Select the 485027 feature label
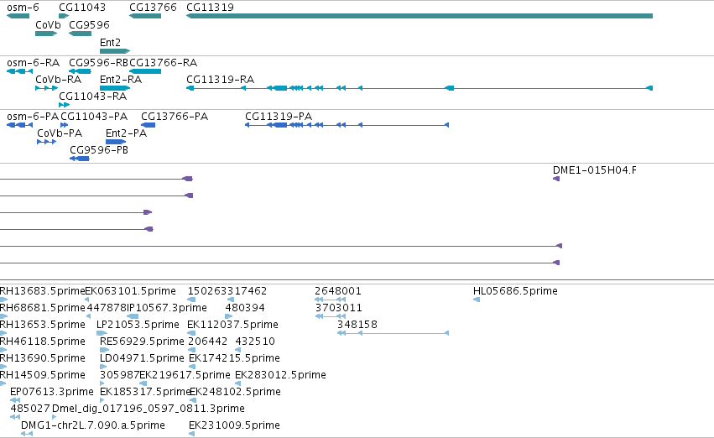714x438 pixels. click(30, 409)
